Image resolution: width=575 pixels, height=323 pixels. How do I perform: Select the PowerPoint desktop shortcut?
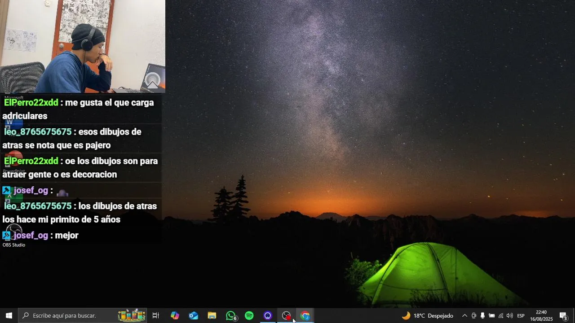(x=13, y=162)
